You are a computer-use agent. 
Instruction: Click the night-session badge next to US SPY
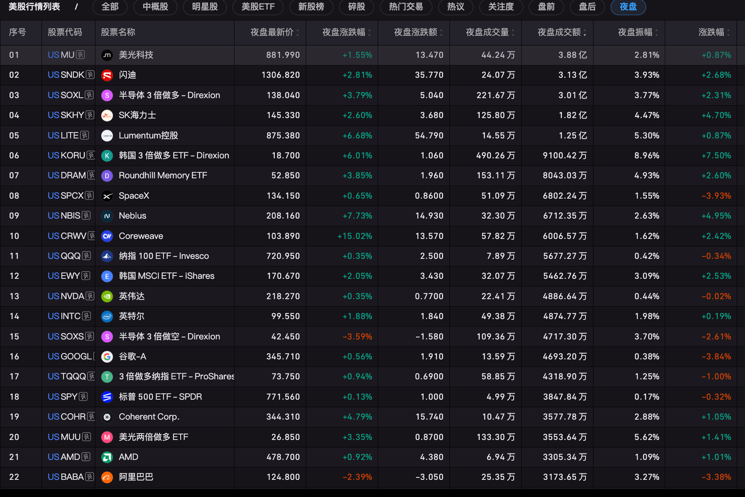click(83, 397)
